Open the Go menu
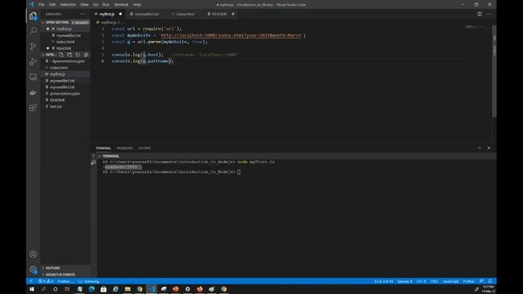This screenshot has width=523, height=294. (96, 5)
